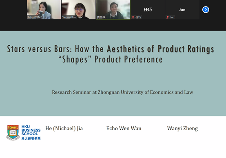Image resolution: width=226 pixels, height=158 pixels.
Task: Select the 任巧 participant tile
Action: coord(148,9)
